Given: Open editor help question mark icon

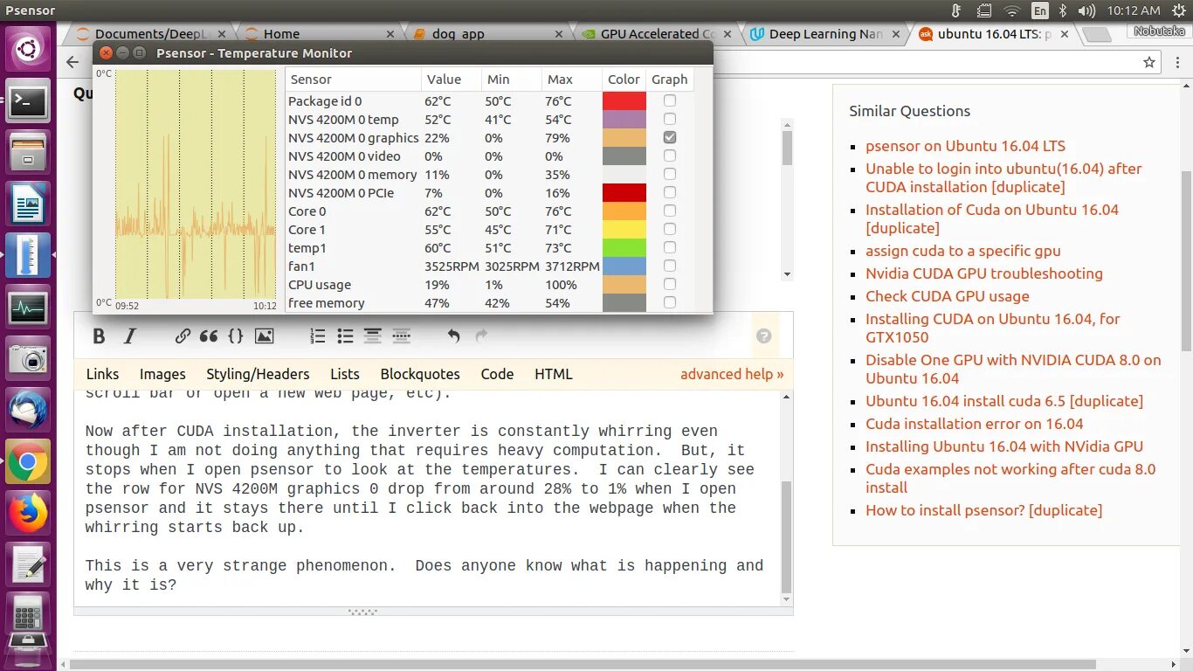Looking at the screenshot, I should point(763,336).
